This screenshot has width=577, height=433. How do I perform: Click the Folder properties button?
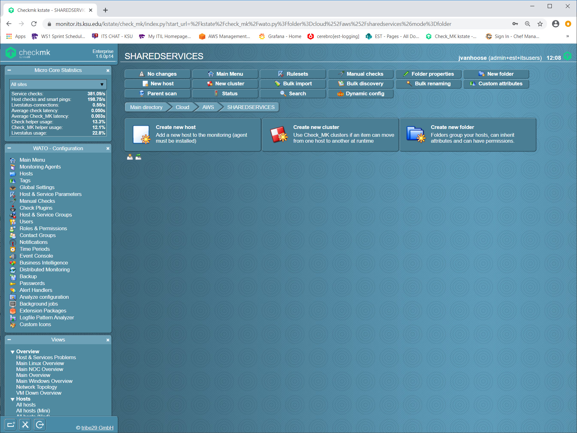pyautogui.click(x=428, y=74)
